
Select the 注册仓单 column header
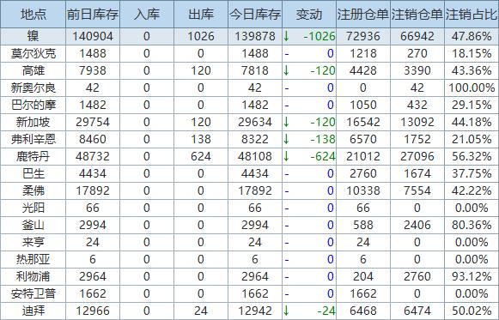click(x=363, y=15)
